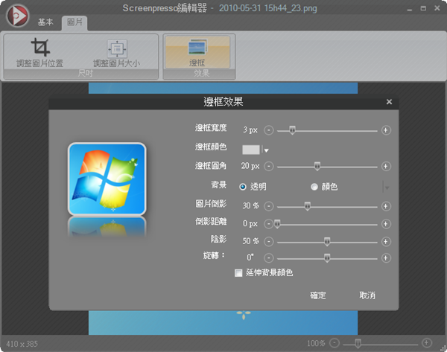
Task: Expand the 邊框顏色 dropdown arrow
Action: click(x=266, y=150)
